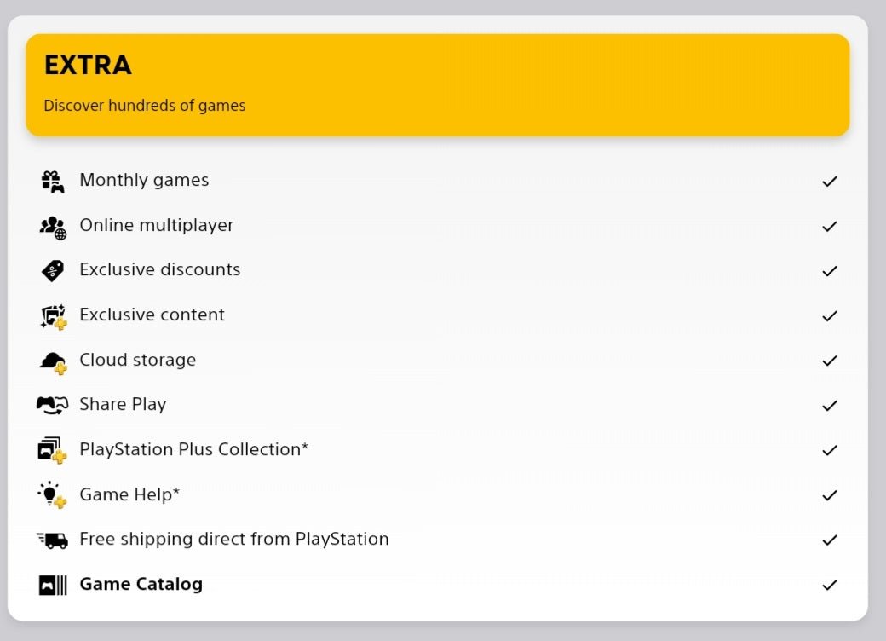
Task: Click the Monthly games gift icon
Action: pos(52,181)
